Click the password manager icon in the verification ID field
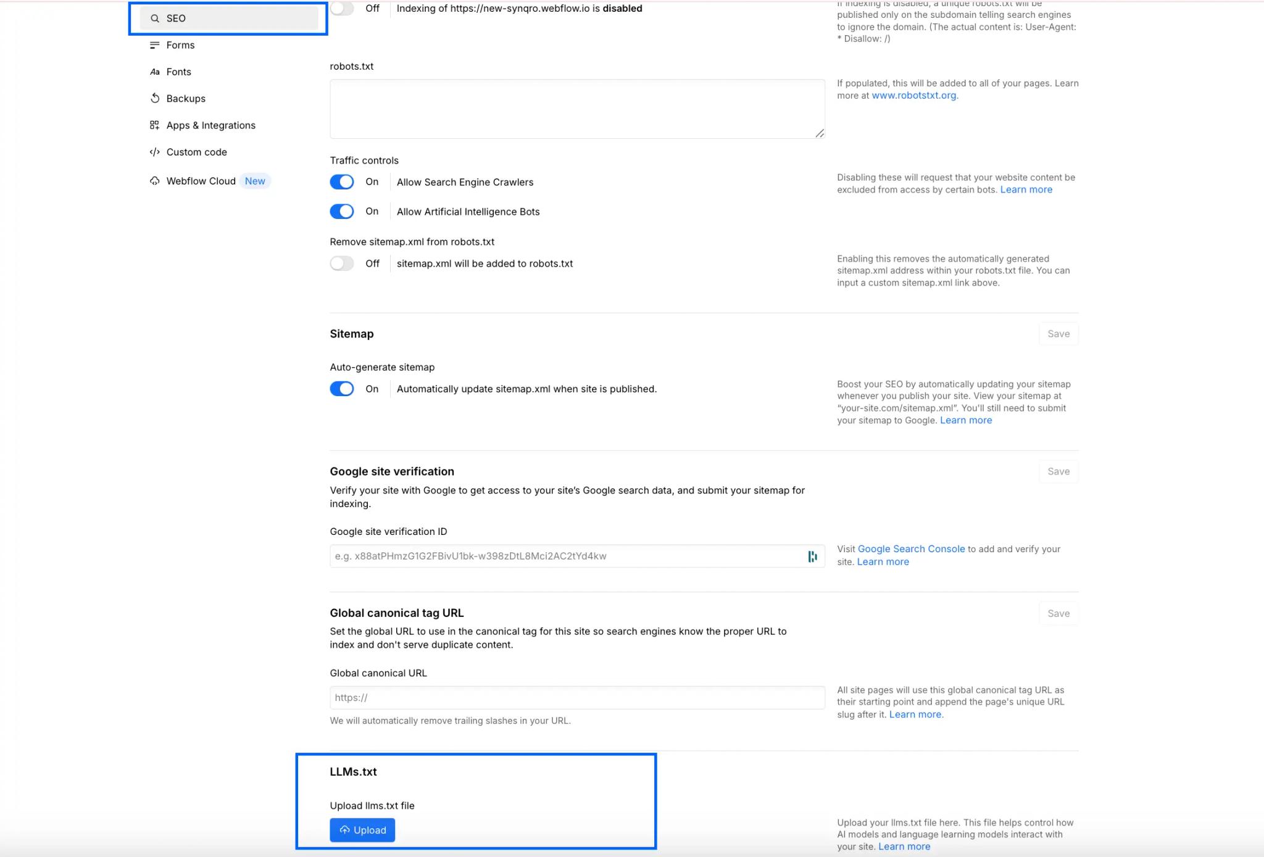The image size is (1264, 857). (x=812, y=557)
